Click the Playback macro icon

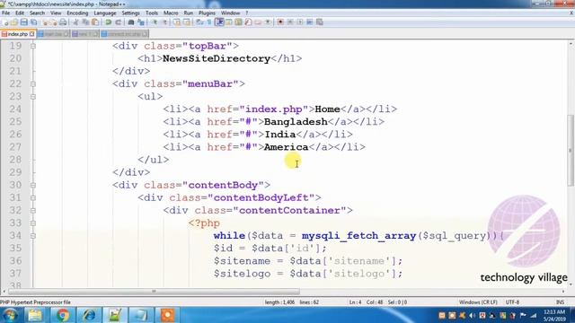(300, 22)
